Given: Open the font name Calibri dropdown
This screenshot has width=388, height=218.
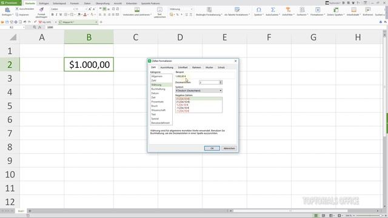Looking at the screenshot, I should (73, 9).
